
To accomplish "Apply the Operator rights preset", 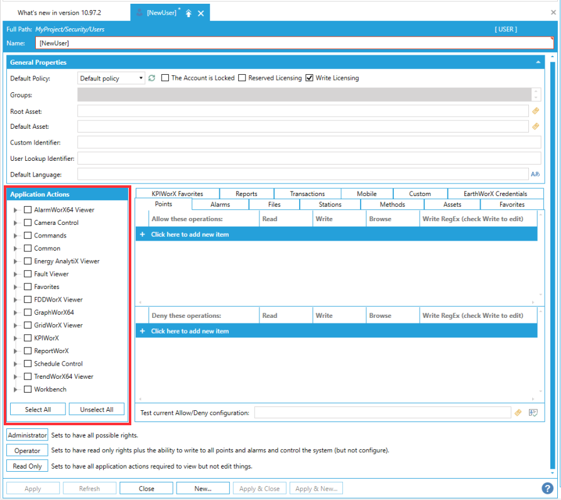I will tap(27, 450).
